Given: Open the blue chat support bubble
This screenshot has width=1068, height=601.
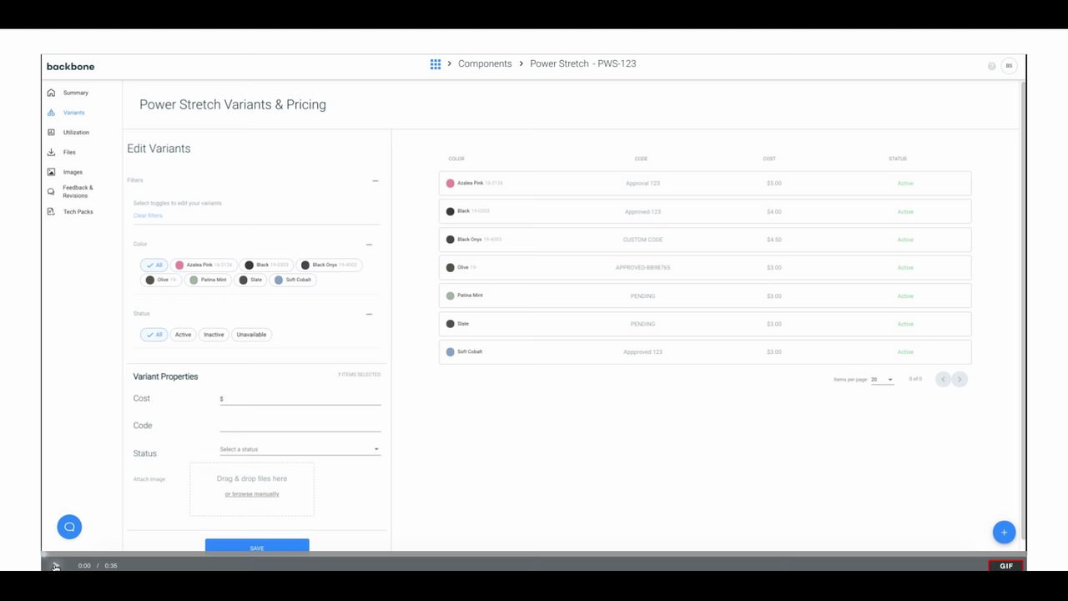Looking at the screenshot, I should coord(69,527).
